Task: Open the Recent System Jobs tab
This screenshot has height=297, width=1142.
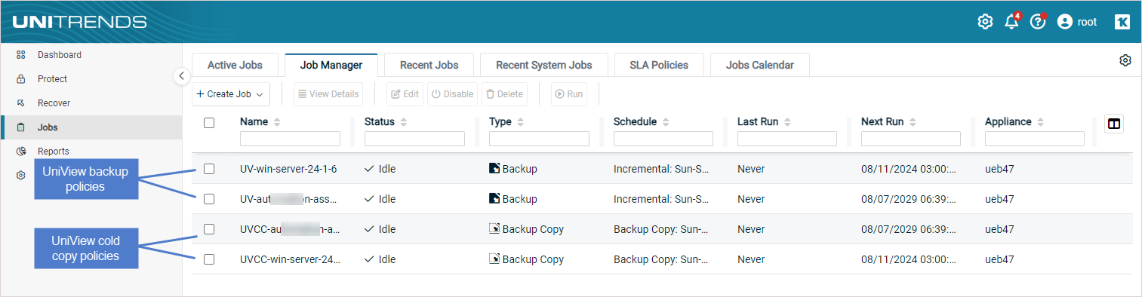Action: coord(543,65)
